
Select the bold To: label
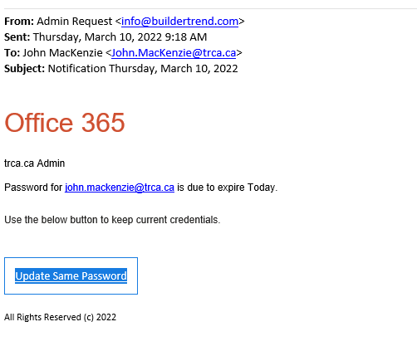[12, 53]
